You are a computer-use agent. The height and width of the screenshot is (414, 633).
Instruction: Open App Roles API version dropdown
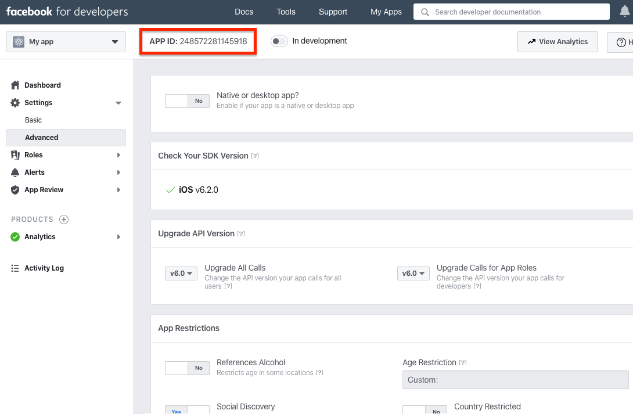pyautogui.click(x=413, y=273)
